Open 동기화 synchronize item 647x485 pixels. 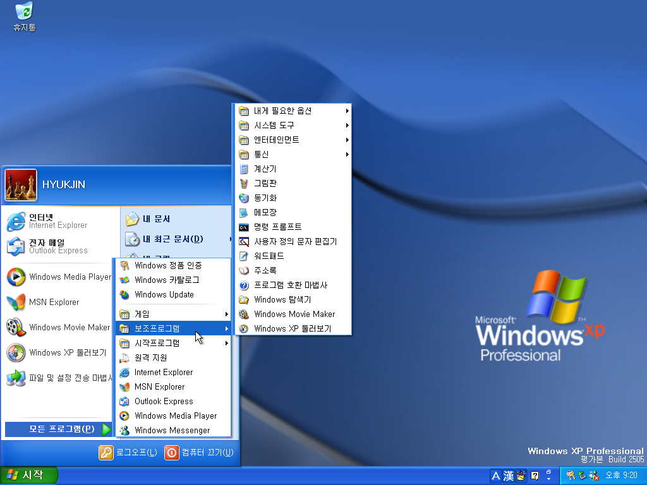[x=293, y=198]
